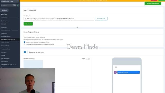Open My Staff settings
165x93 pixels.
click(4, 24)
